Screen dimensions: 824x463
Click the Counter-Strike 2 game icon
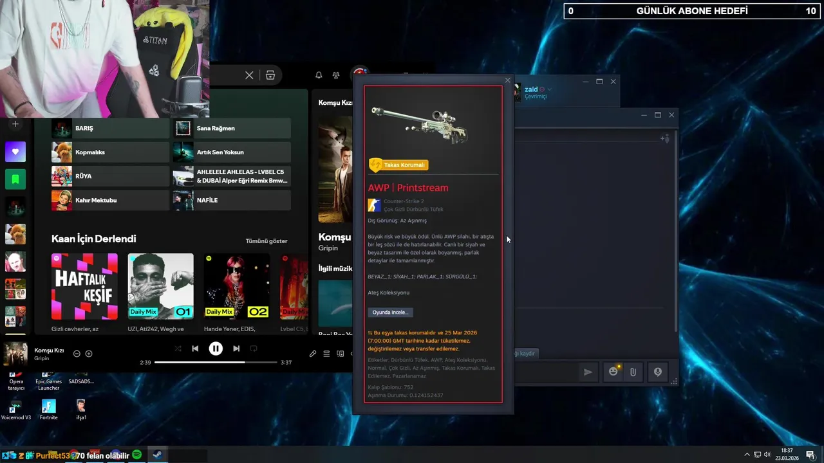pos(374,205)
